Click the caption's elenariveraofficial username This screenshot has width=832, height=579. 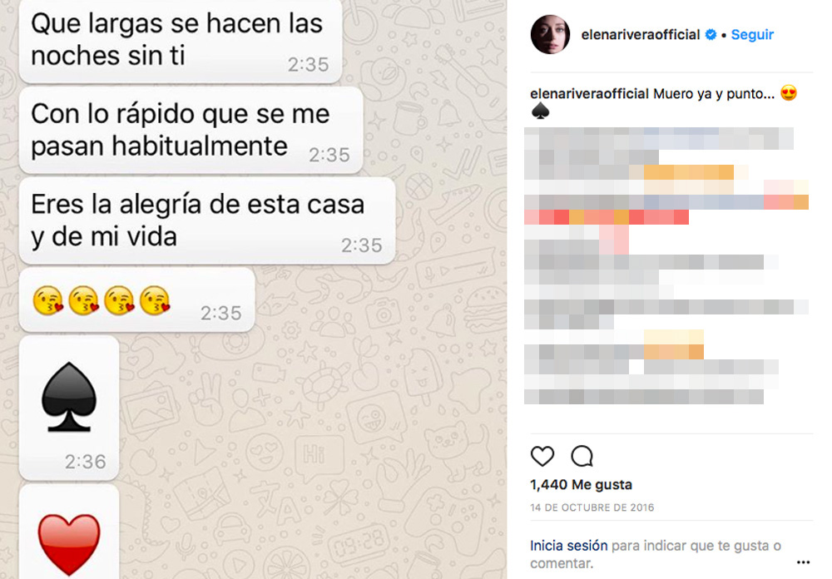click(589, 94)
